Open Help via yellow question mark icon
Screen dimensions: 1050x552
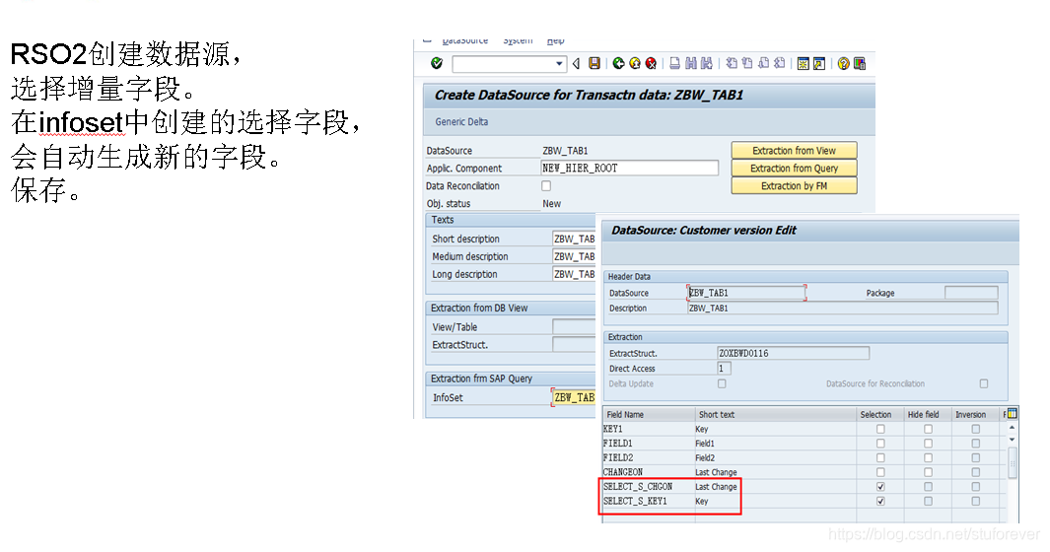point(844,64)
